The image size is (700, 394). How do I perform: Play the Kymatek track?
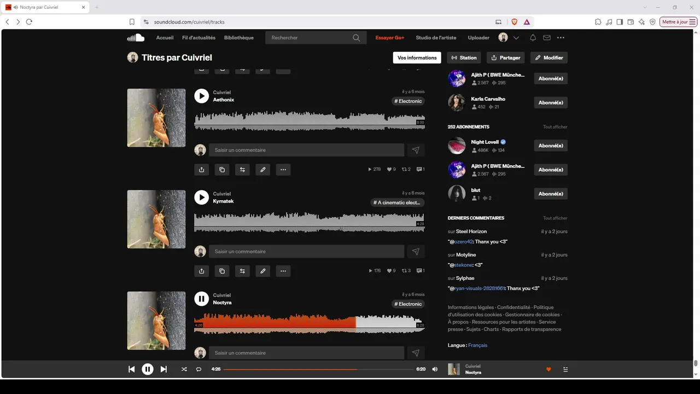click(x=202, y=198)
